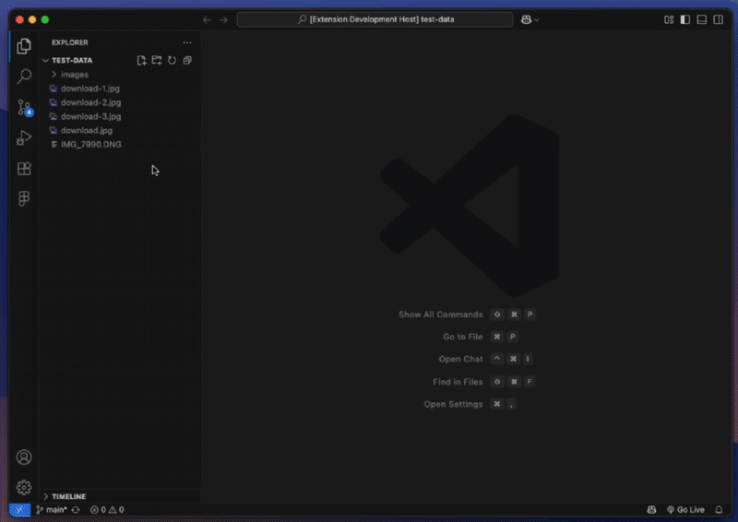This screenshot has width=738, height=522.
Task: Click the Copilot status bar icon
Action: pos(651,510)
